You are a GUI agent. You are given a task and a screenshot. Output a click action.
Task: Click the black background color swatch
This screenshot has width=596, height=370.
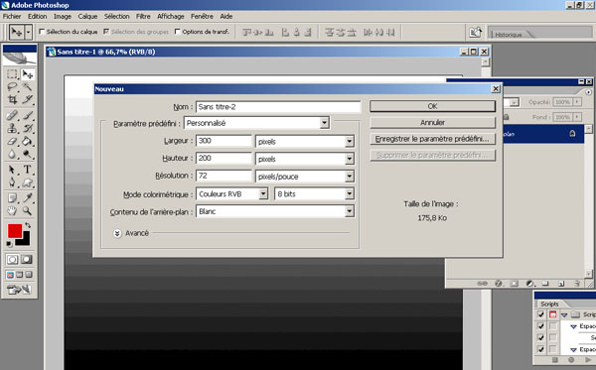point(26,241)
